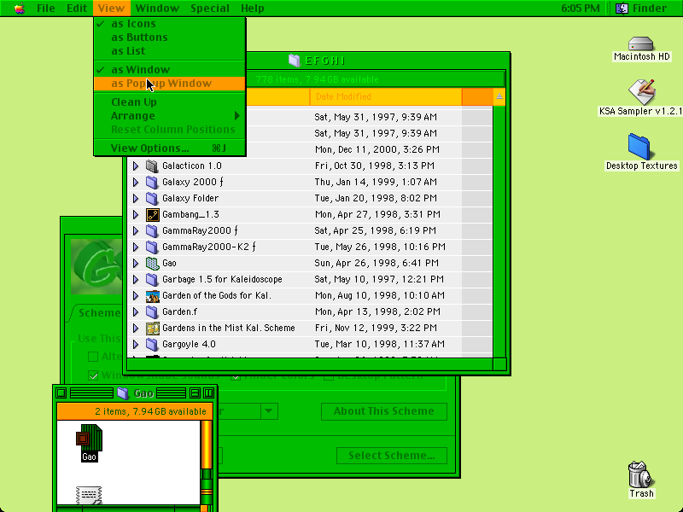Open the Help menu
683x512 pixels.
click(253, 9)
